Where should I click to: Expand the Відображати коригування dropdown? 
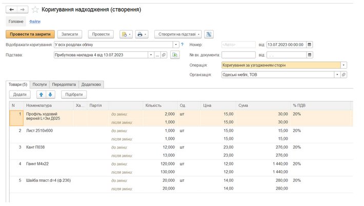pyautogui.click(x=176, y=45)
